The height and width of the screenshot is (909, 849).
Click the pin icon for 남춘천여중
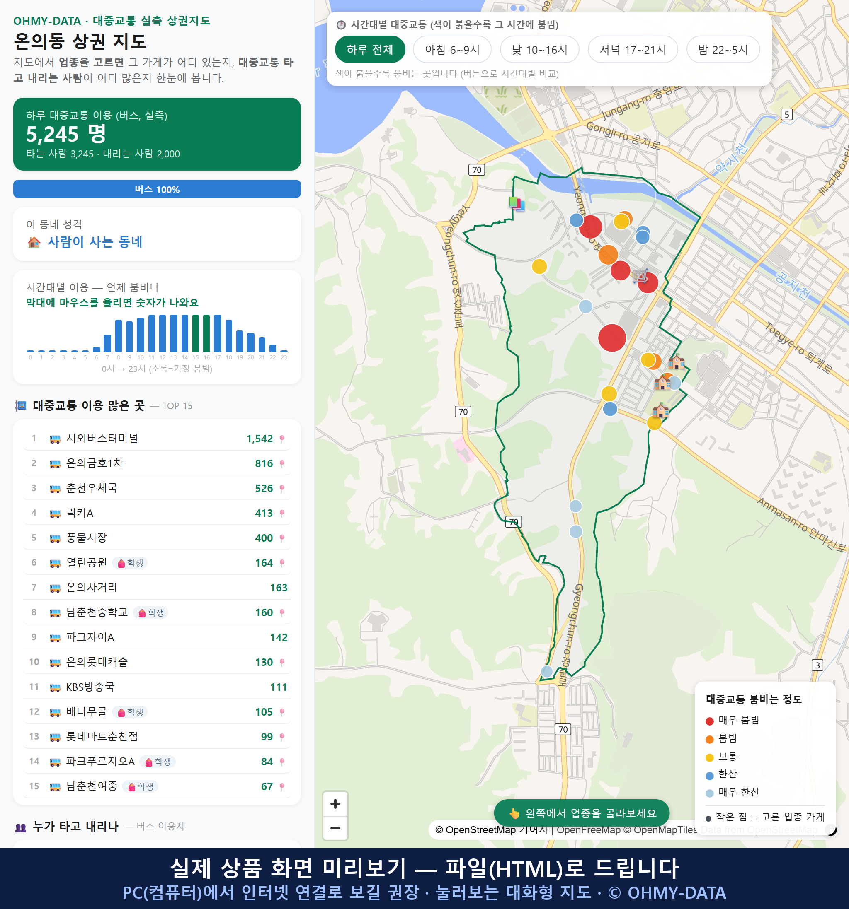[x=282, y=786]
